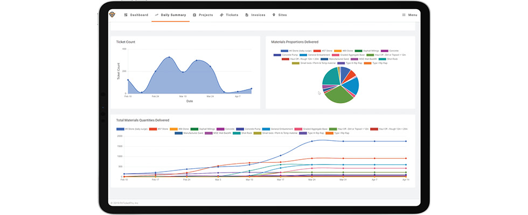The width and height of the screenshot is (528, 215).
Task: Click the Mar 24 peak data point
Action: pos(312,141)
